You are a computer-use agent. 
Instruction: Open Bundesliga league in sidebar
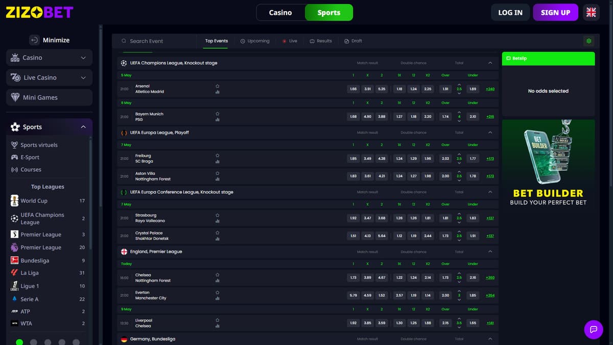(x=48, y=260)
